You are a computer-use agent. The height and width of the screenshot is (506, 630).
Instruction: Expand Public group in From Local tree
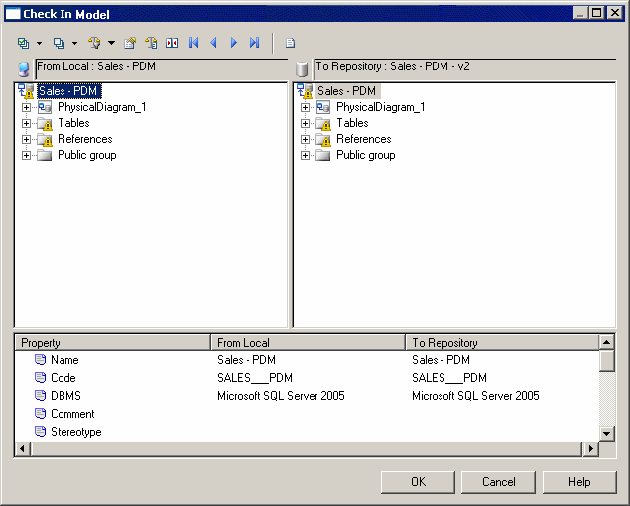(27, 155)
